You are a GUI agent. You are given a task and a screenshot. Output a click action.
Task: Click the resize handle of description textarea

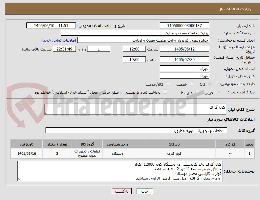tap(46, 113)
